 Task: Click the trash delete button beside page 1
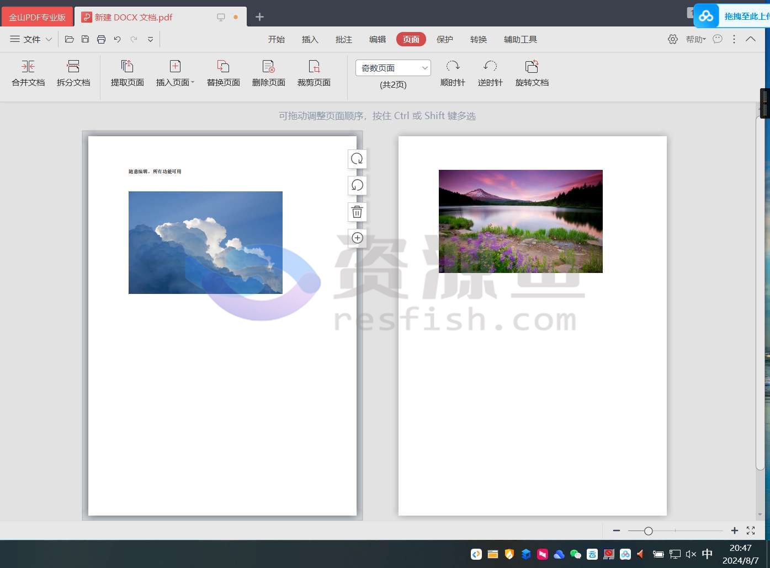357,212
